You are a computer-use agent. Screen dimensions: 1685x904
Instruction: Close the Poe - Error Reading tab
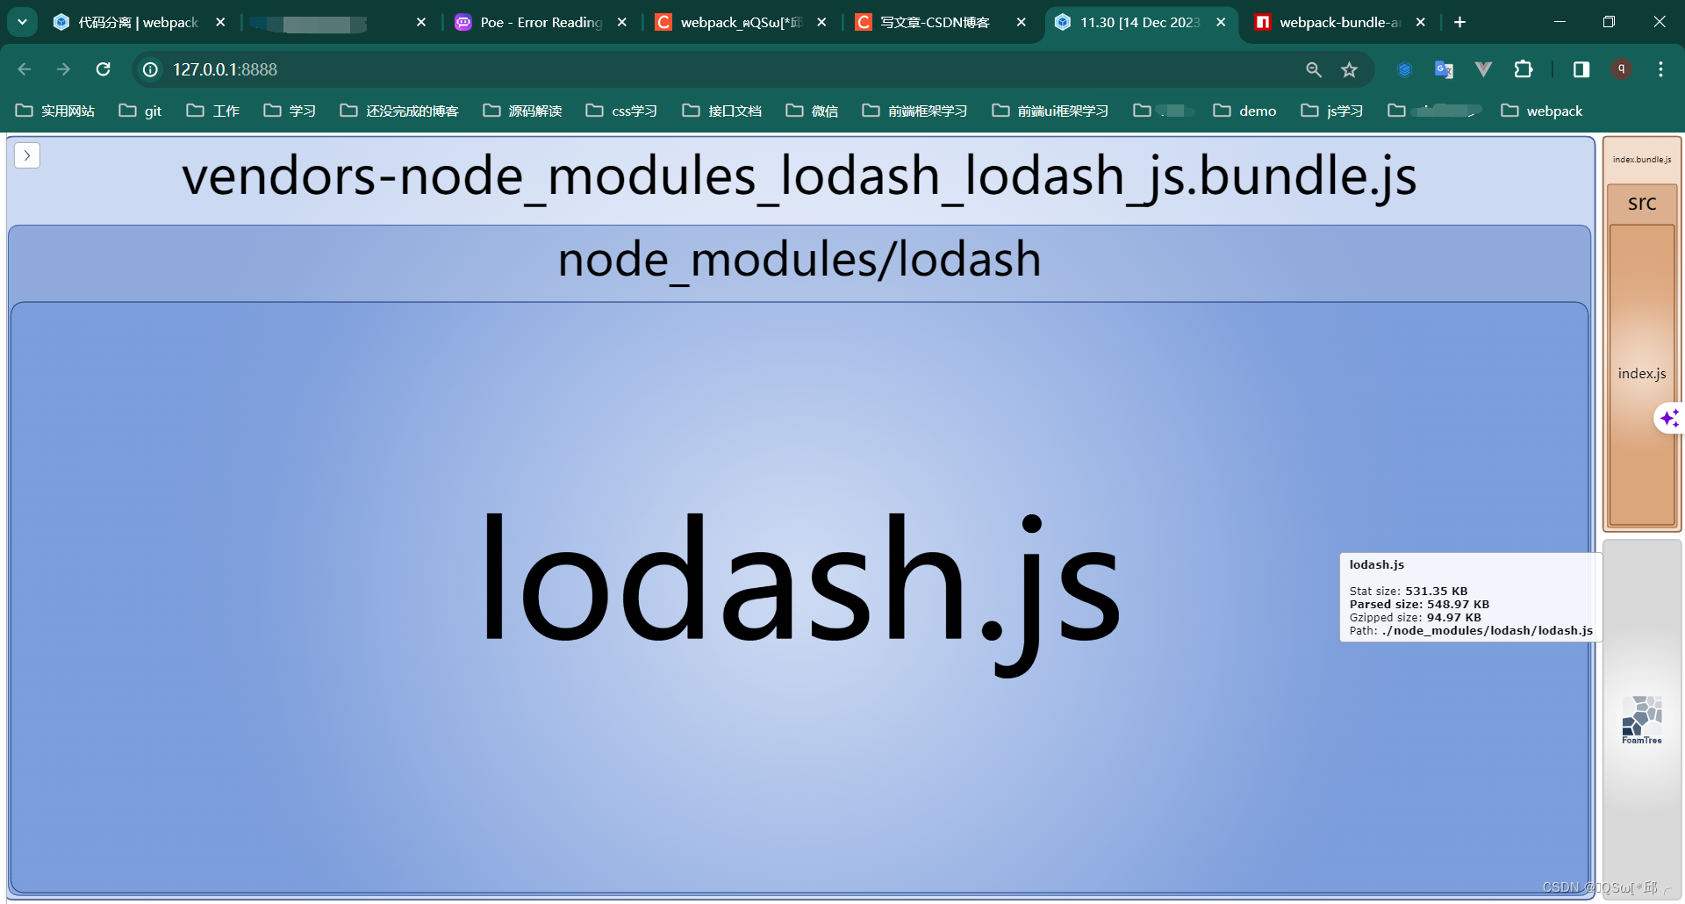[x=622, y=22]
